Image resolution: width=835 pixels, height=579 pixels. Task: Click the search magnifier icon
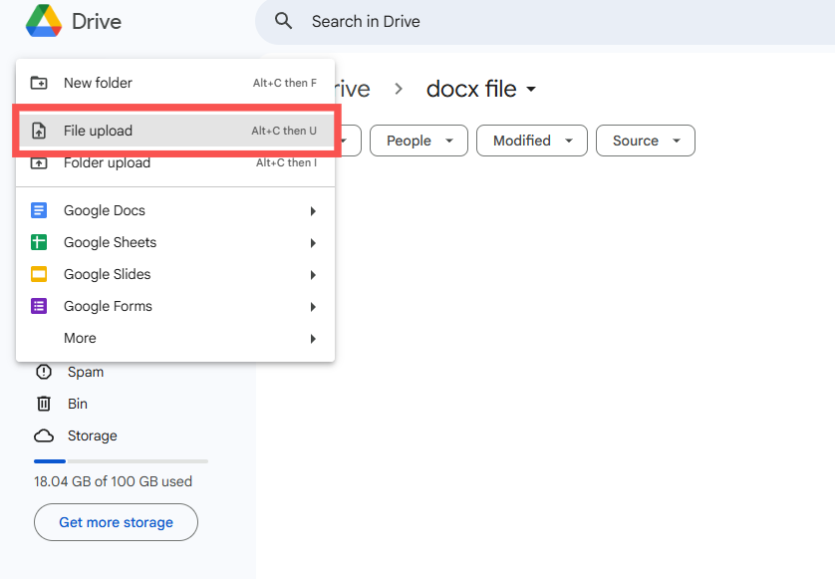[x=284, y=21]
